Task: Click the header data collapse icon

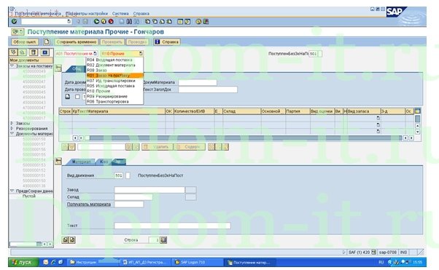Action: point(58,68)
